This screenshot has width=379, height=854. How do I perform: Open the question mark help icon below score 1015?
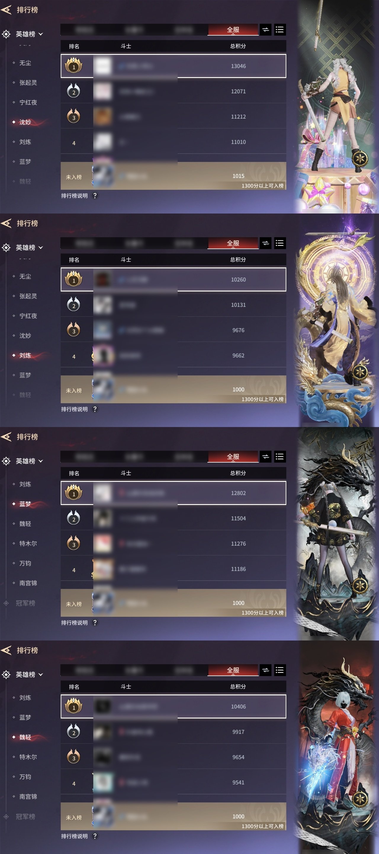(x=95, y=196)
